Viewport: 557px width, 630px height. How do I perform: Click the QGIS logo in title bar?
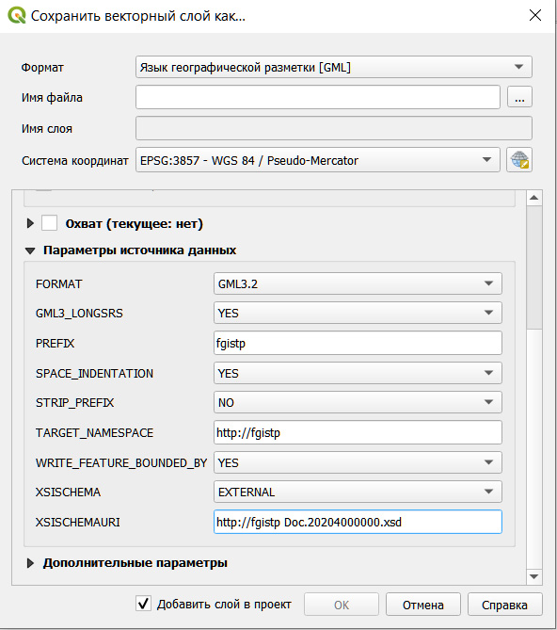(x=16, y=16)
